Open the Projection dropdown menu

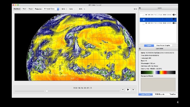[51, 9]
